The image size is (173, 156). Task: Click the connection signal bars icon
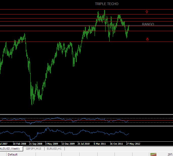pos(153,154)
